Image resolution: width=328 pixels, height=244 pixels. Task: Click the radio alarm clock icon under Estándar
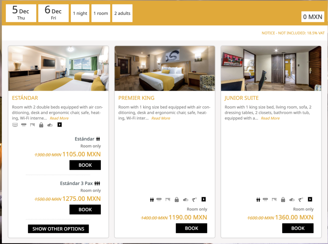tap(50, 125)
